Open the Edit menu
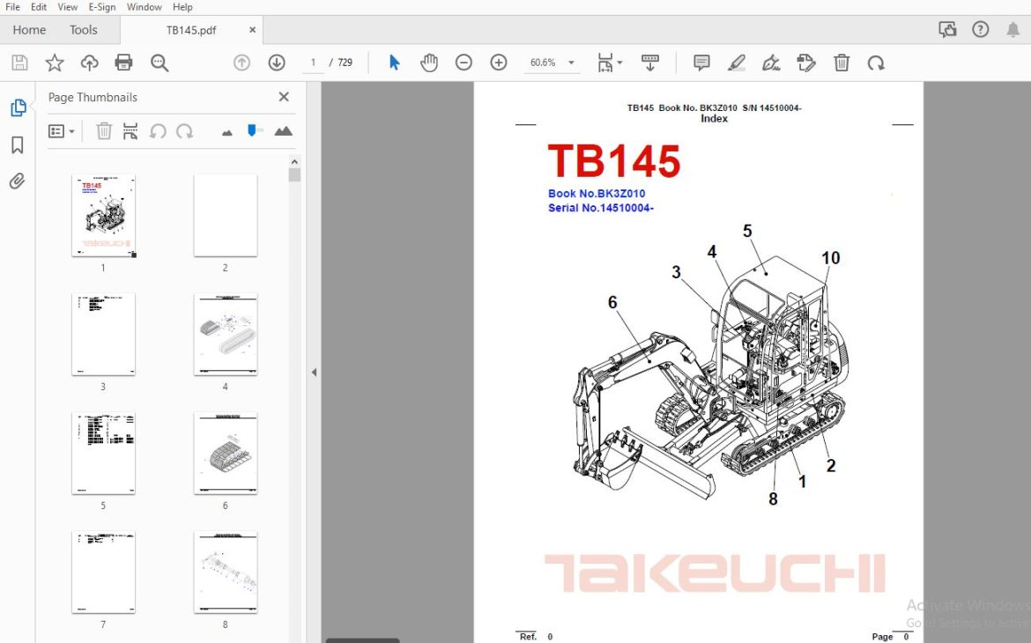 [39, 7]
